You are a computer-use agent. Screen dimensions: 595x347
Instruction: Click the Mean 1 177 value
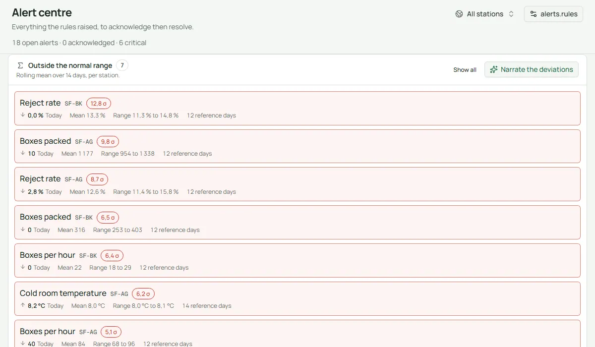pos(77,154)
